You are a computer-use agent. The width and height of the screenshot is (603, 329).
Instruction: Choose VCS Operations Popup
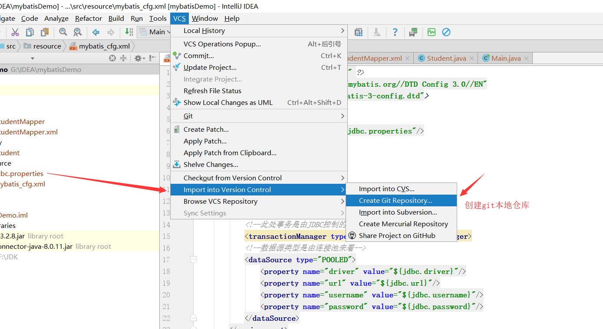[259, 44]
